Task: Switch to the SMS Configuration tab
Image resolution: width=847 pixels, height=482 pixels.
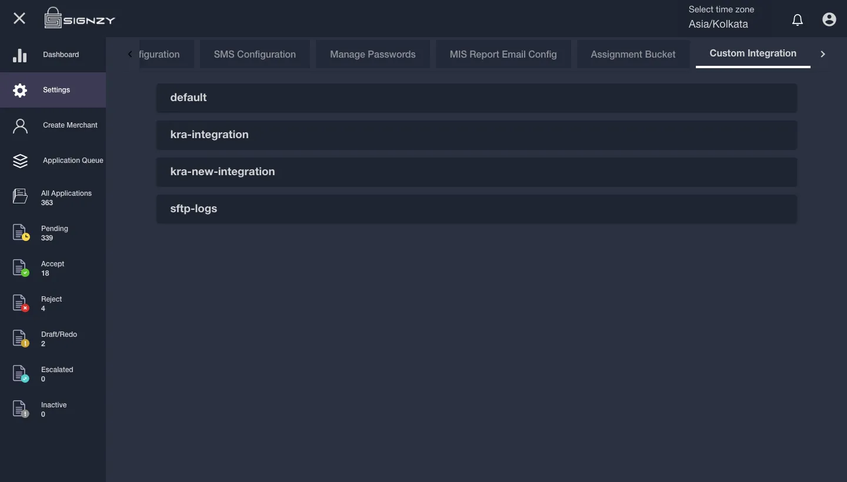Action: 255,54
